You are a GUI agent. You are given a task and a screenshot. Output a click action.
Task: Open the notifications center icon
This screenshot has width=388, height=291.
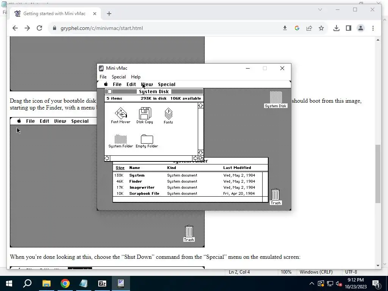pyautogui.click(x=376, y=283)
